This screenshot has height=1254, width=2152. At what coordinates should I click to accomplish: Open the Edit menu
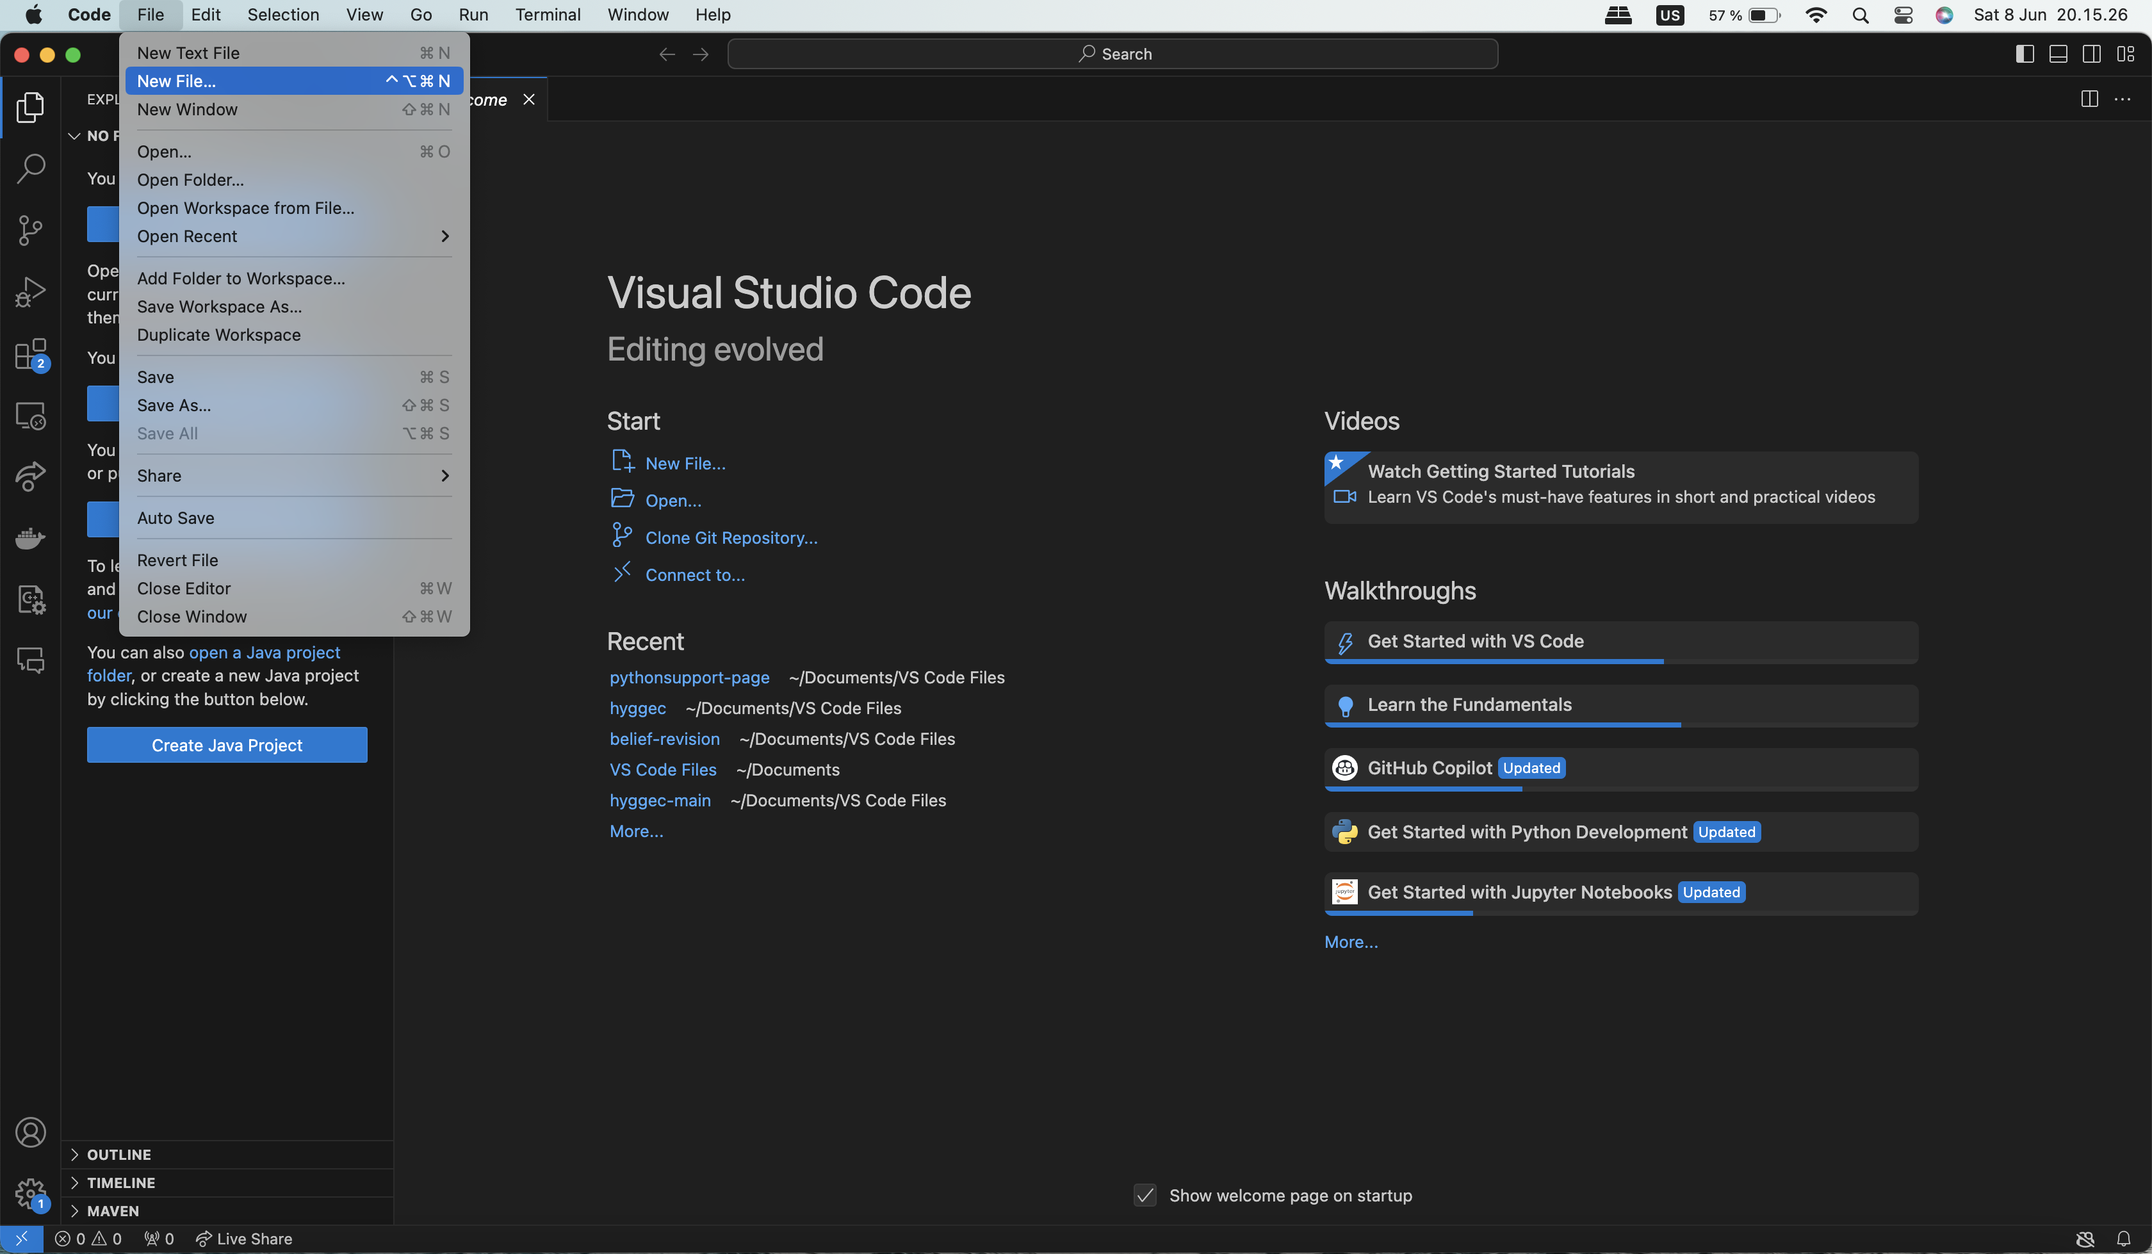coord(206,15)
